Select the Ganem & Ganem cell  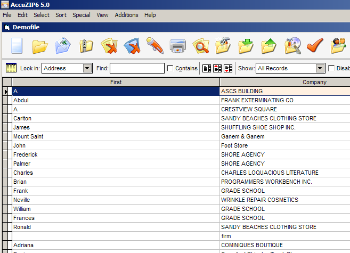[x=285, y=136]
